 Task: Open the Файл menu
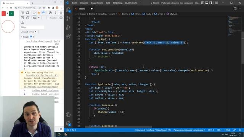click(74, 3)
